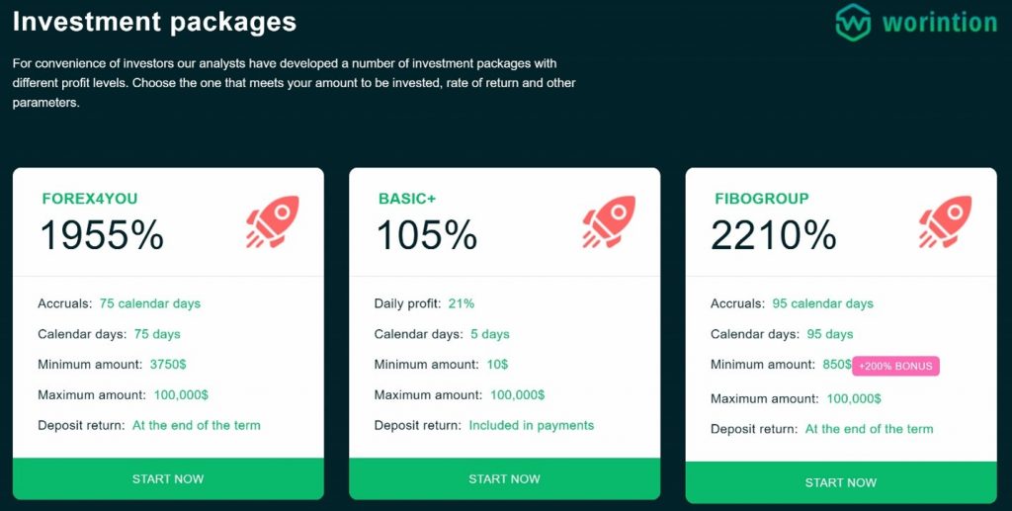Click the 3750$ minimum amount value

point(168,364)
